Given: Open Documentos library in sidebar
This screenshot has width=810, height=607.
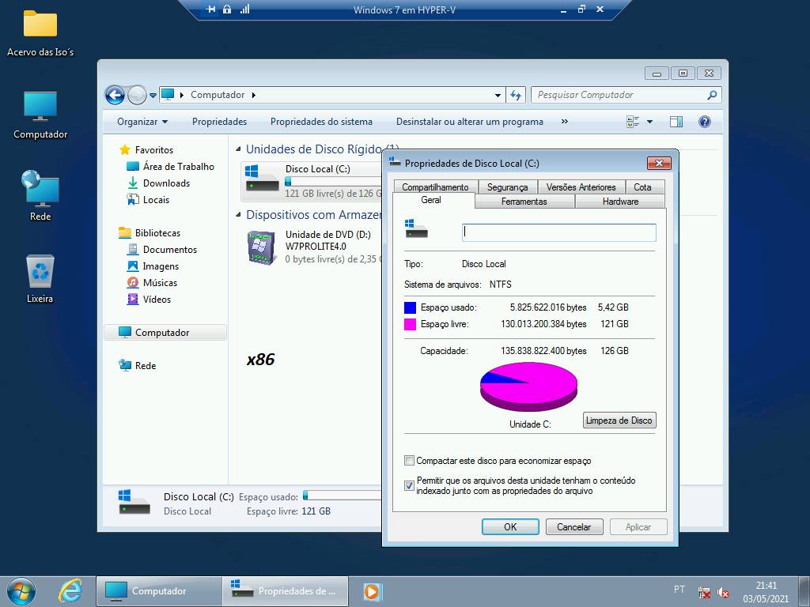Looking at the screenshot, I should click(x=161, y=249).
